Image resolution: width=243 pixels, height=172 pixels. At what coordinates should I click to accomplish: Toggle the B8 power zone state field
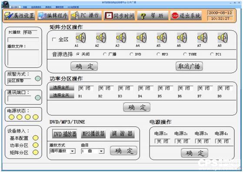pos(225,88)
